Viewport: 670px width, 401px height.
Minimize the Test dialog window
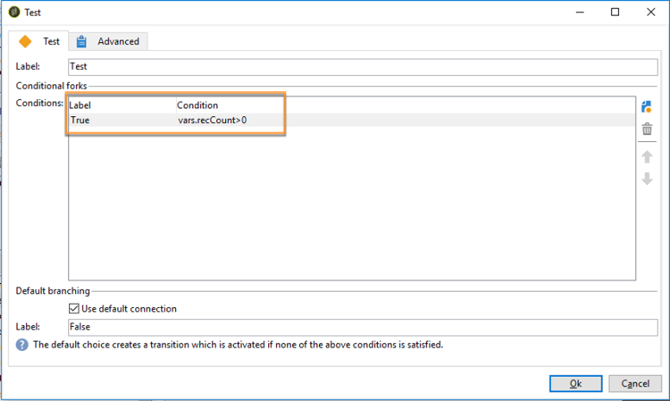coord(580,12)
